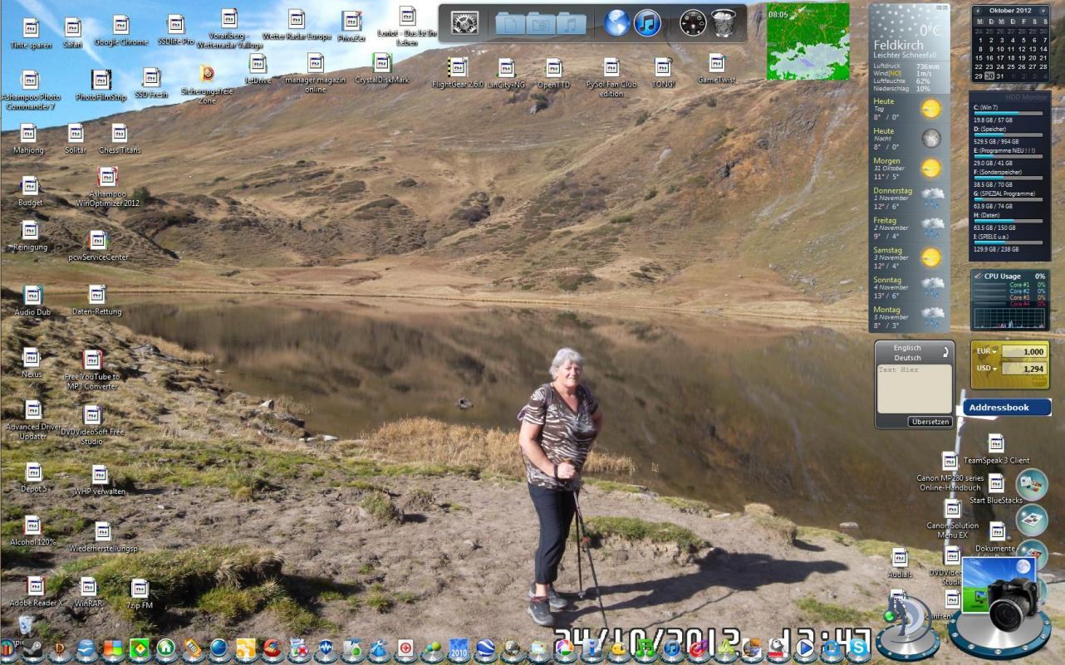
Task: Click the CPU Usage graph widget
Action: coord(1010,301)
